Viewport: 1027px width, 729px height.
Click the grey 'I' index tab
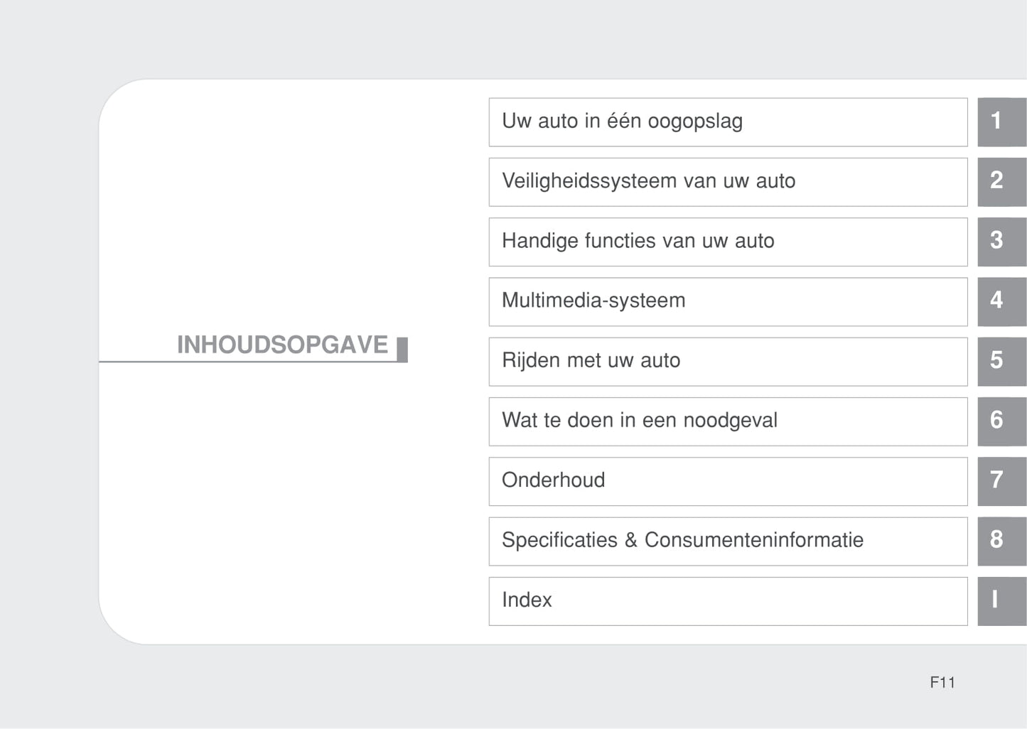pos(1001,601)
